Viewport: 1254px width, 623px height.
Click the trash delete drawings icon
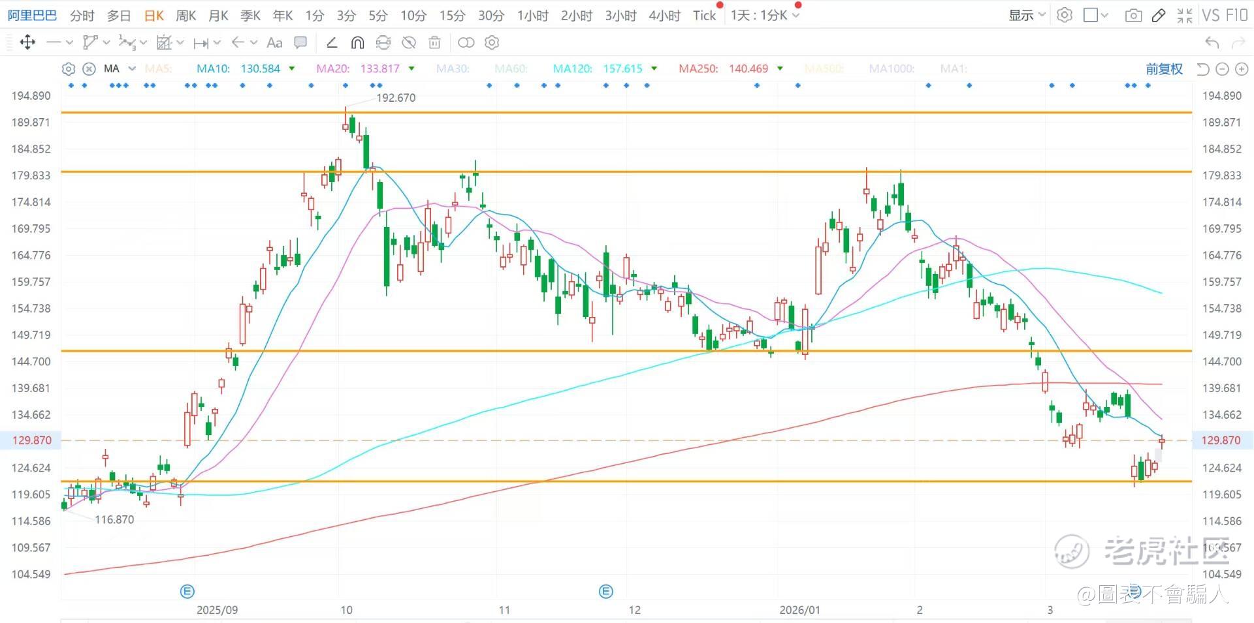(x=434, y=43)
